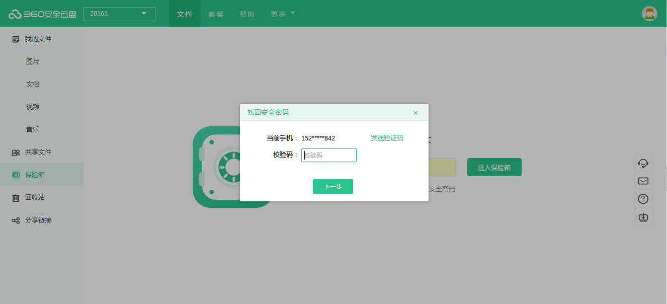Open the user avatar profile
Screen dimensions: 667x304
point(650,14)
